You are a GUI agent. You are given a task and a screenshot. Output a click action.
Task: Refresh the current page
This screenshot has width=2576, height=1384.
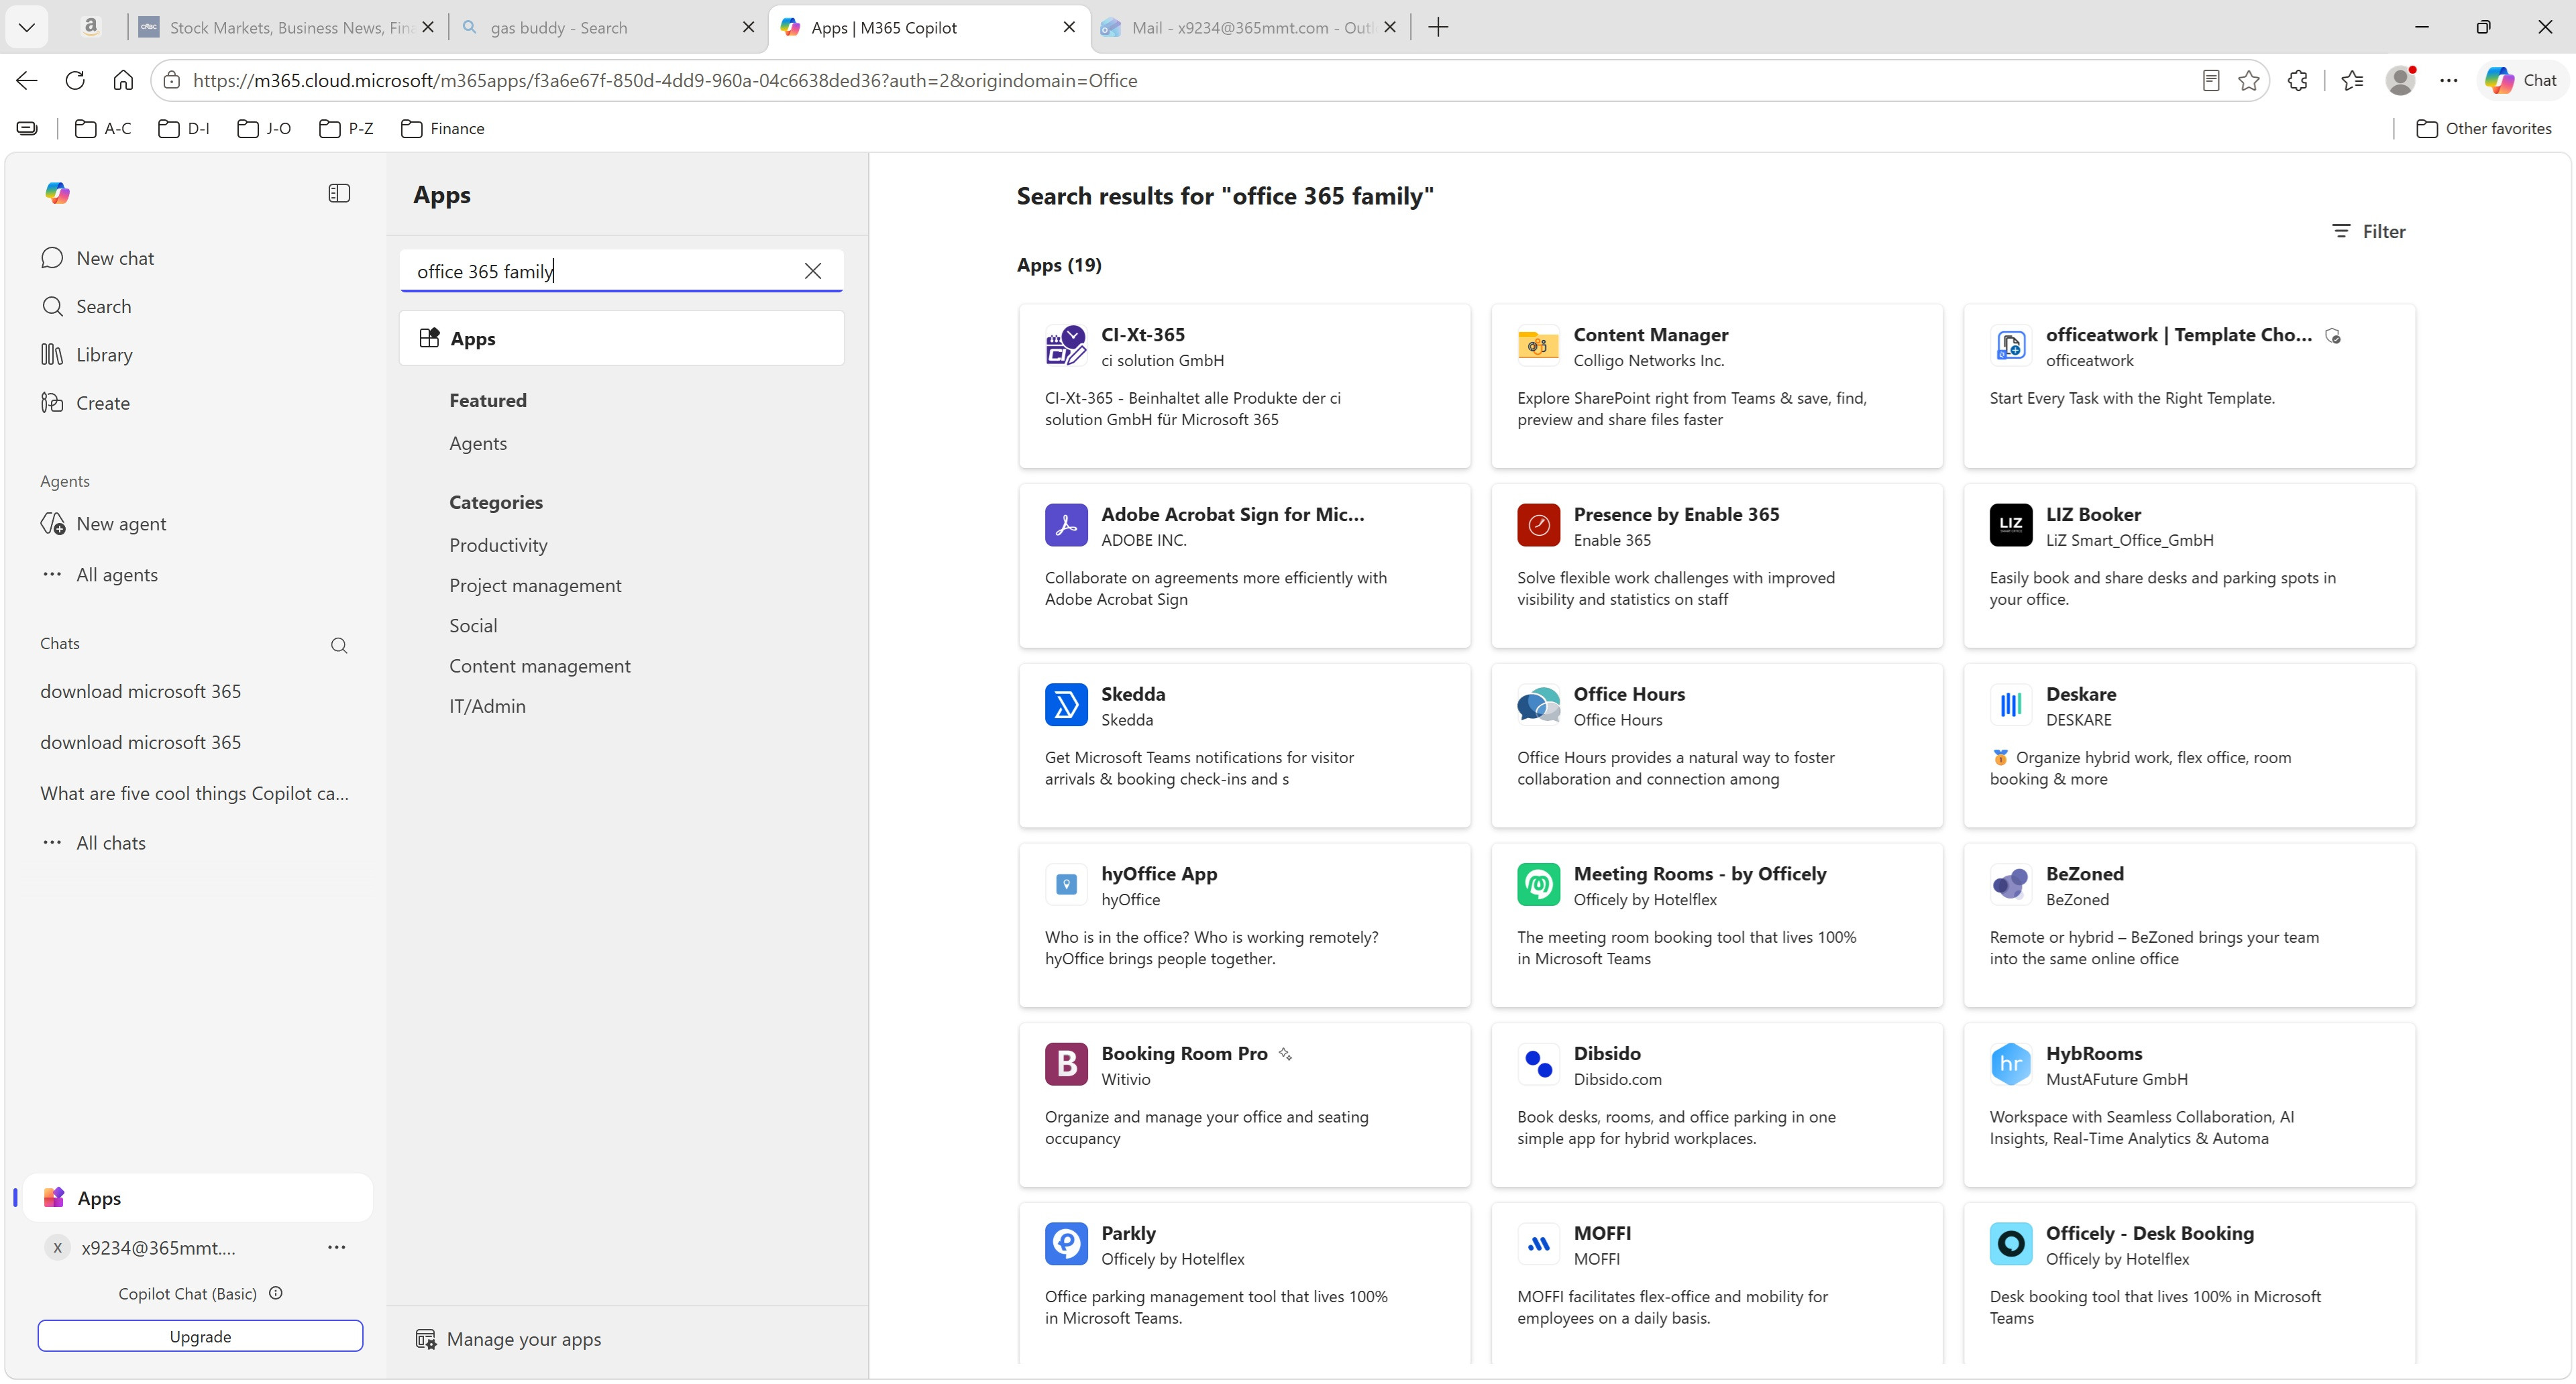coord(75,81)
